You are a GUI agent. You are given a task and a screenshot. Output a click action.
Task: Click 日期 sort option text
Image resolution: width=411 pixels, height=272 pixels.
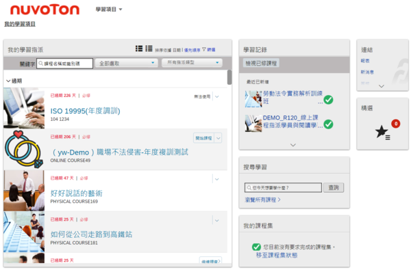pos(177,50)
